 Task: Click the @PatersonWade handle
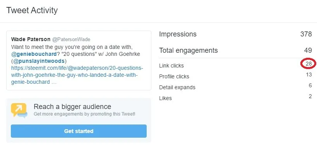tap(71, 39)
